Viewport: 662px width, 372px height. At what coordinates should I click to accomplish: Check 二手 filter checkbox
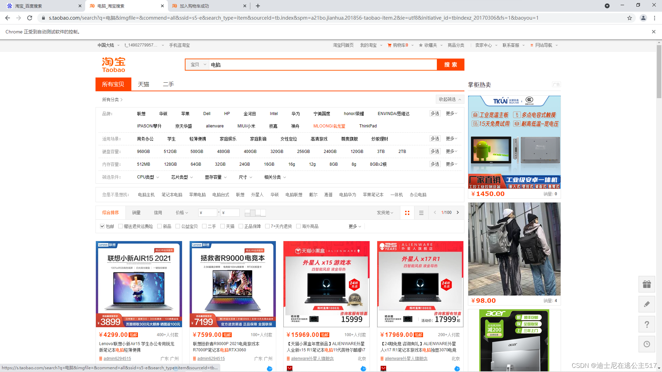tap(204, 226)
